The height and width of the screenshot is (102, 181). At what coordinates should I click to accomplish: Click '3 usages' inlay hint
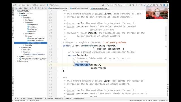coord(68,42)
